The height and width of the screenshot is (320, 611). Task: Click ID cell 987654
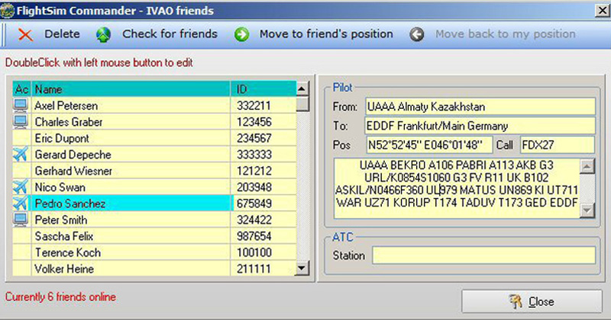263,236
